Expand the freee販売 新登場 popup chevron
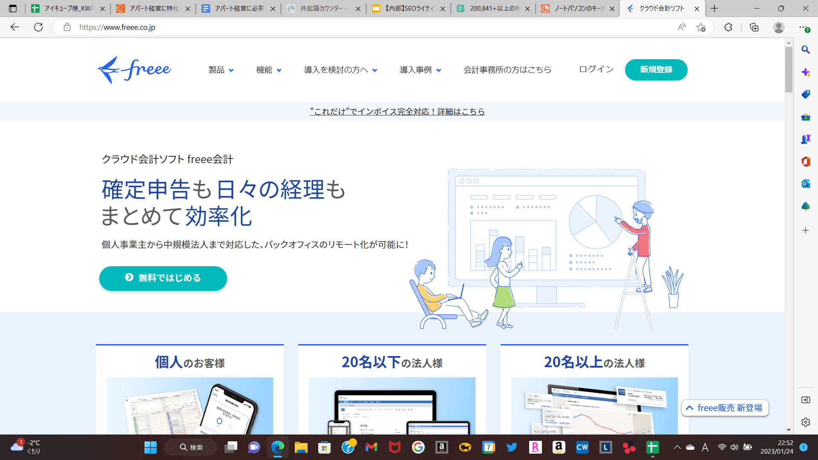The width and height of the screenshot is (818, 460). (689, 408)
